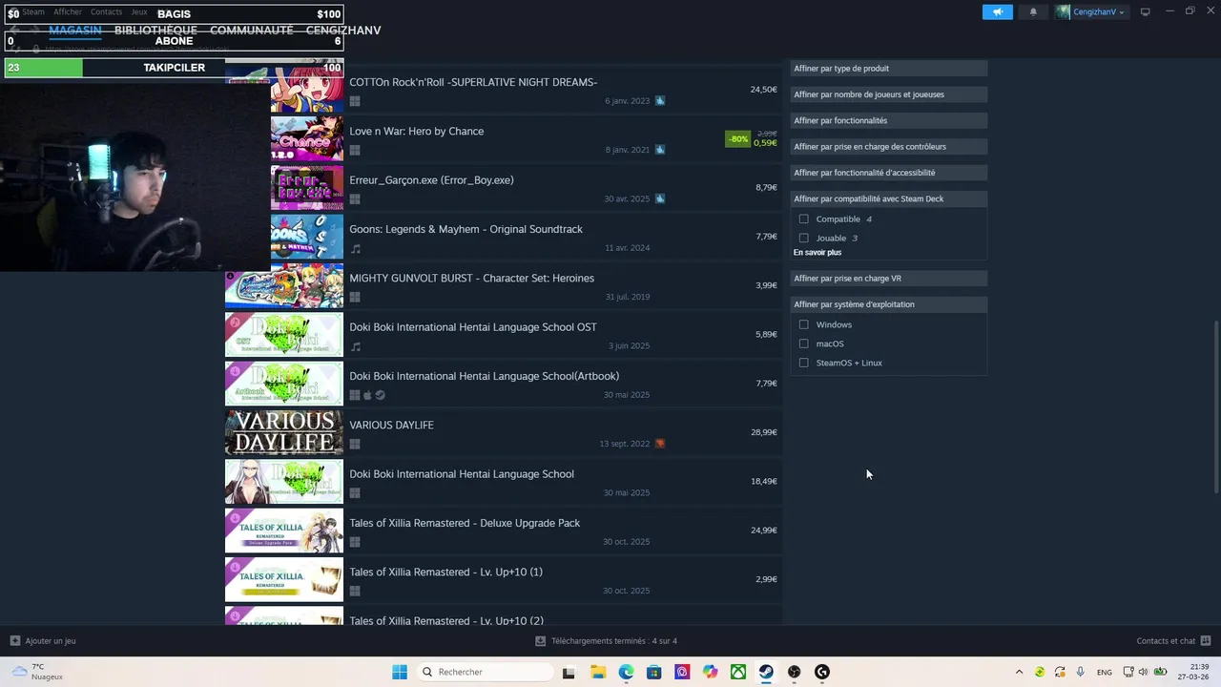The image size is (1221, 687).
Task: Click the VARIOUS DAYLIFE thumbnail
Action: point(284,432)
